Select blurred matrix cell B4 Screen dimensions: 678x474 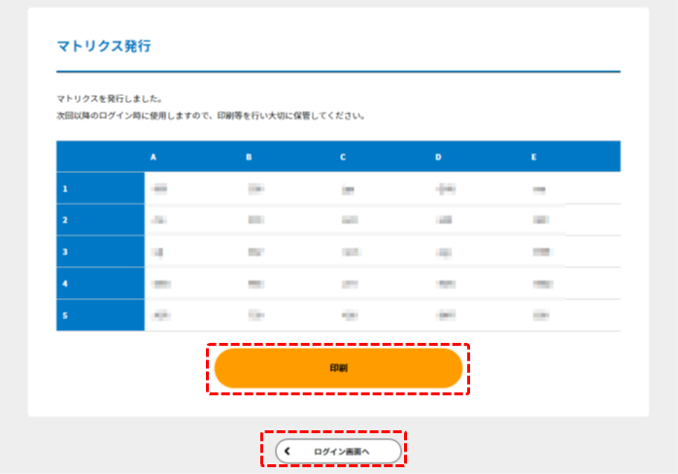[x=256, y=284]
